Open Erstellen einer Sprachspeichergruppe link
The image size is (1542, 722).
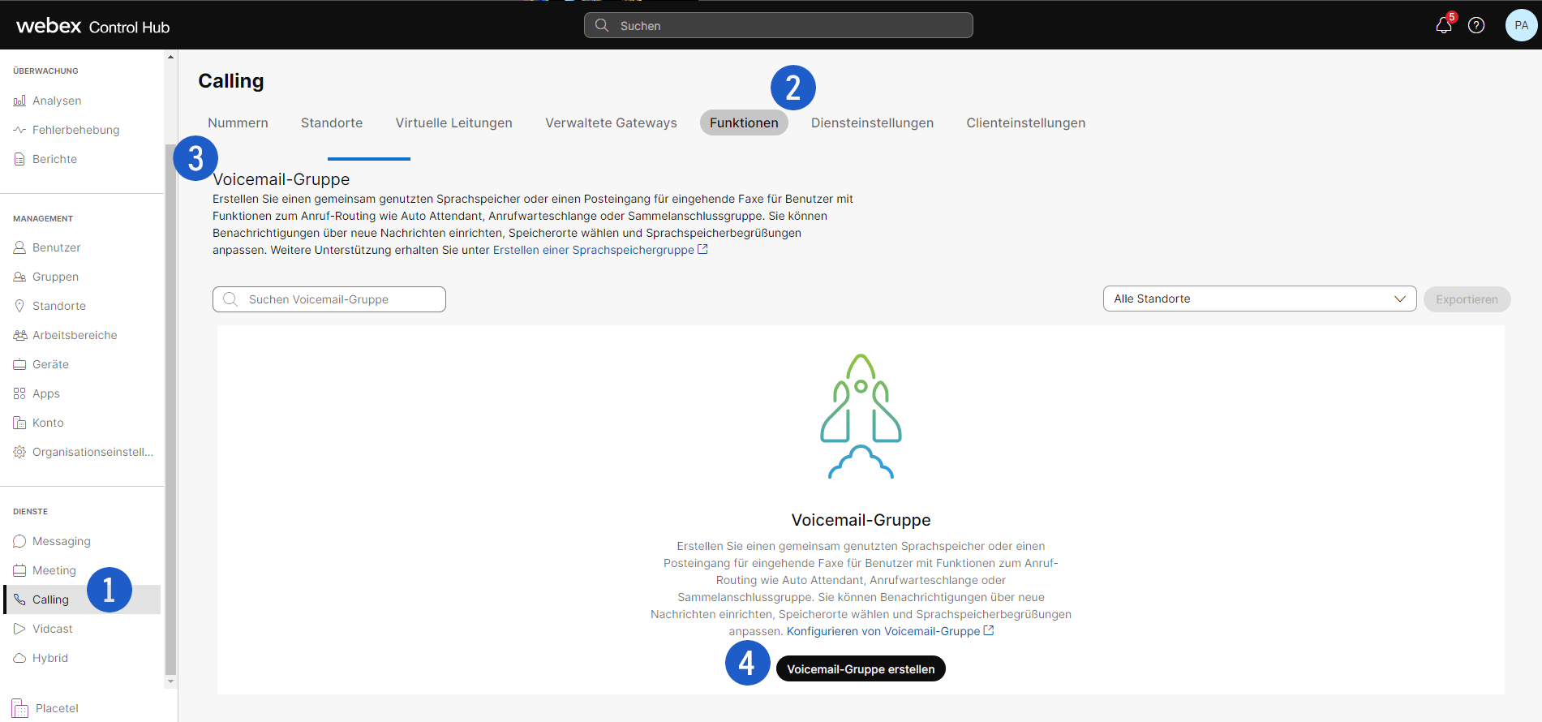pyautogui.click(x=594, y=250)
